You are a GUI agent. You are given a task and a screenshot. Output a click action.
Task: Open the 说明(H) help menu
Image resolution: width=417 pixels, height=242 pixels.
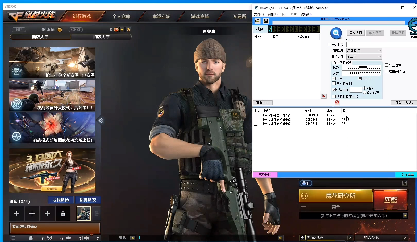306,14
